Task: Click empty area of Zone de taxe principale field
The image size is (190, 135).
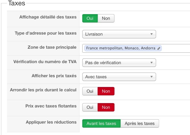Action: point(176,48)
